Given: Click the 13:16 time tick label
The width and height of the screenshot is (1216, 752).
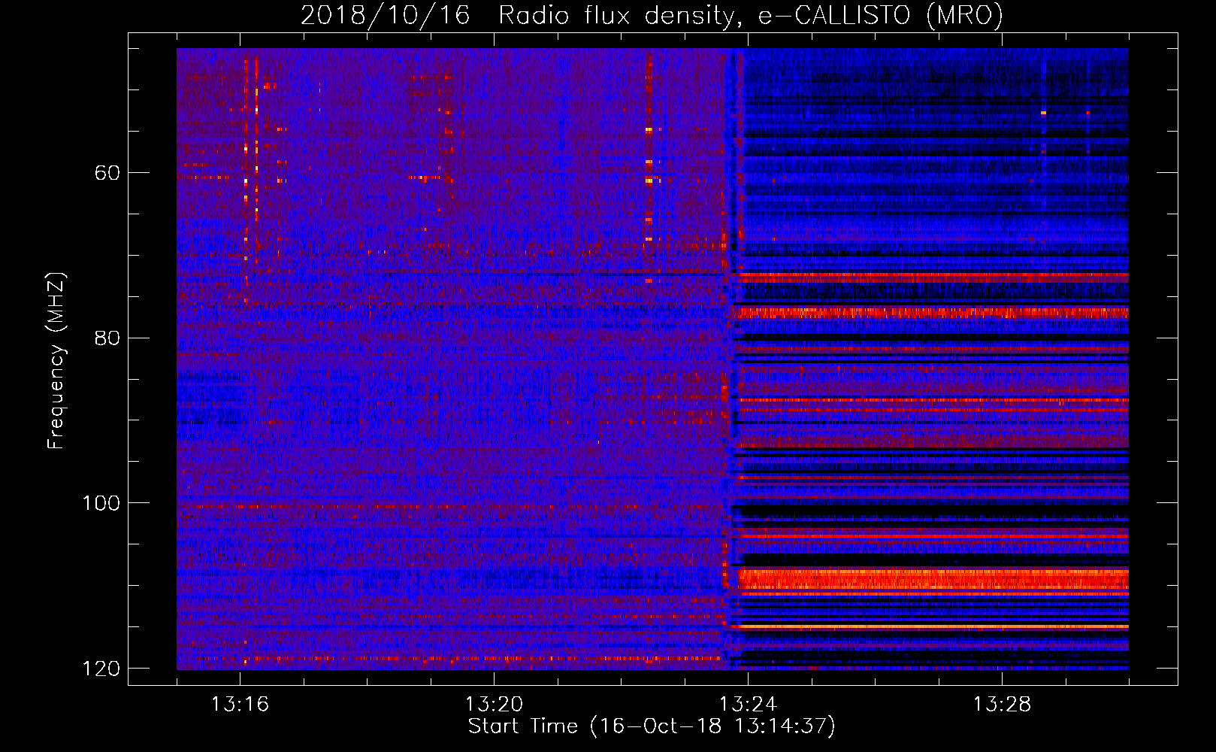Looking at the screenshot, I should click(x=240, y=705).
